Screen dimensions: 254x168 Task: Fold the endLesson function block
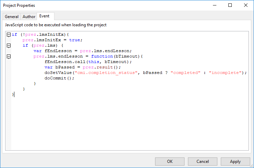click(x=9, y=57)
